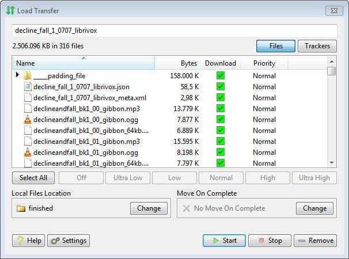Select the declineandfall_bk1_01_gibbon.mp3 file name
349x259 pixels.
point(86,142)
